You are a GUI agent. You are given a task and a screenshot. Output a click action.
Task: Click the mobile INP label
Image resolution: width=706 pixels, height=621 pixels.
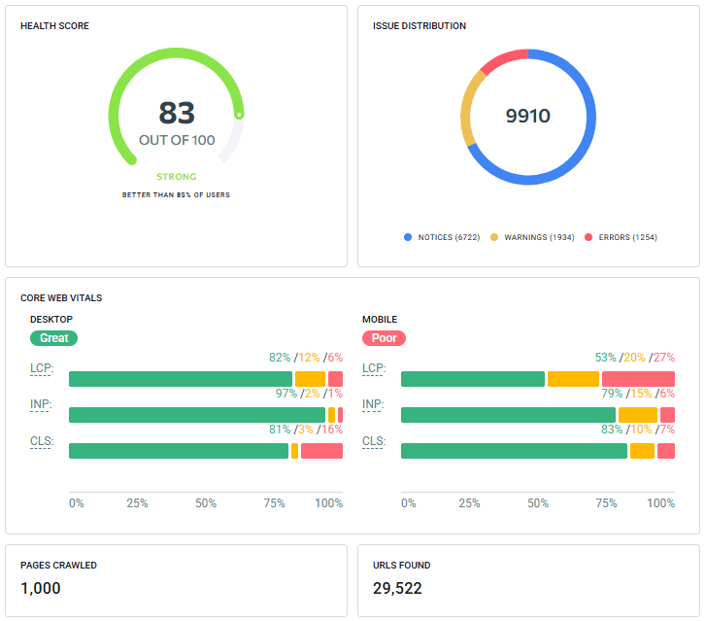tap(373, 404)
